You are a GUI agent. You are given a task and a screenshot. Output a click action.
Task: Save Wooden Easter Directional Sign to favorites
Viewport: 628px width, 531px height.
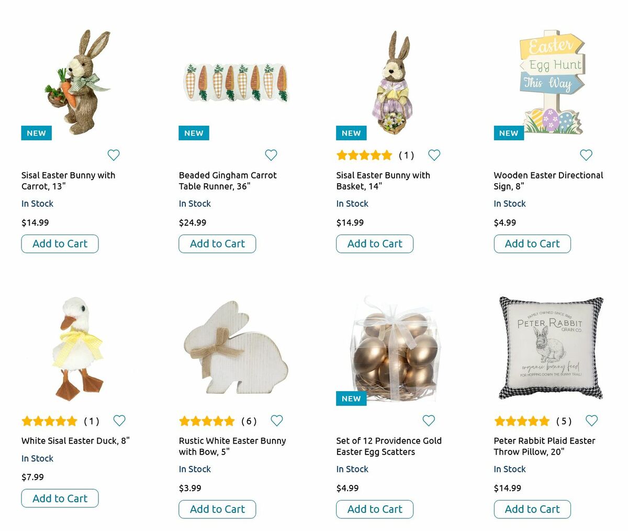(x=586, y=155)
